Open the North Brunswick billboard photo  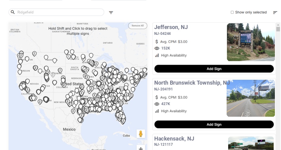pos(251,98)
